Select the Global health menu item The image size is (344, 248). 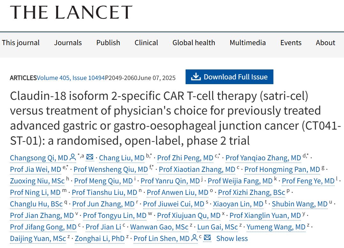pyautogui.click(x=194, y=43)
